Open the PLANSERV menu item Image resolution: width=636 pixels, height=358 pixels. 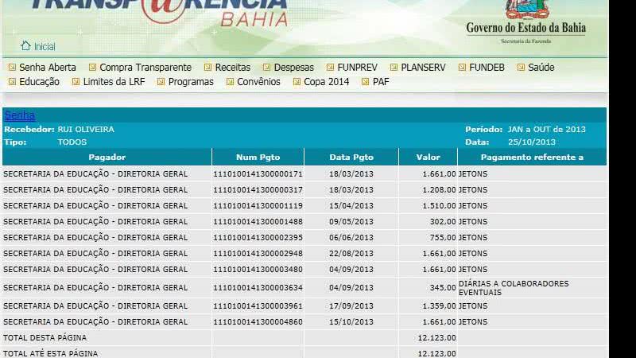[x=423, y=68]
